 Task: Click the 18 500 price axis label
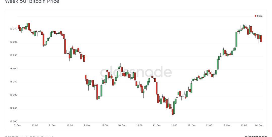[x=13, y=69]
